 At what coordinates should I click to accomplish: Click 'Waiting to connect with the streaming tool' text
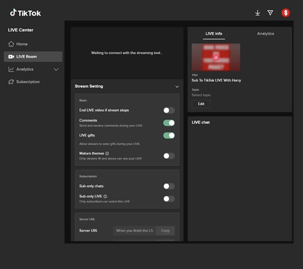pyautogui.click(x=127, y=53)
